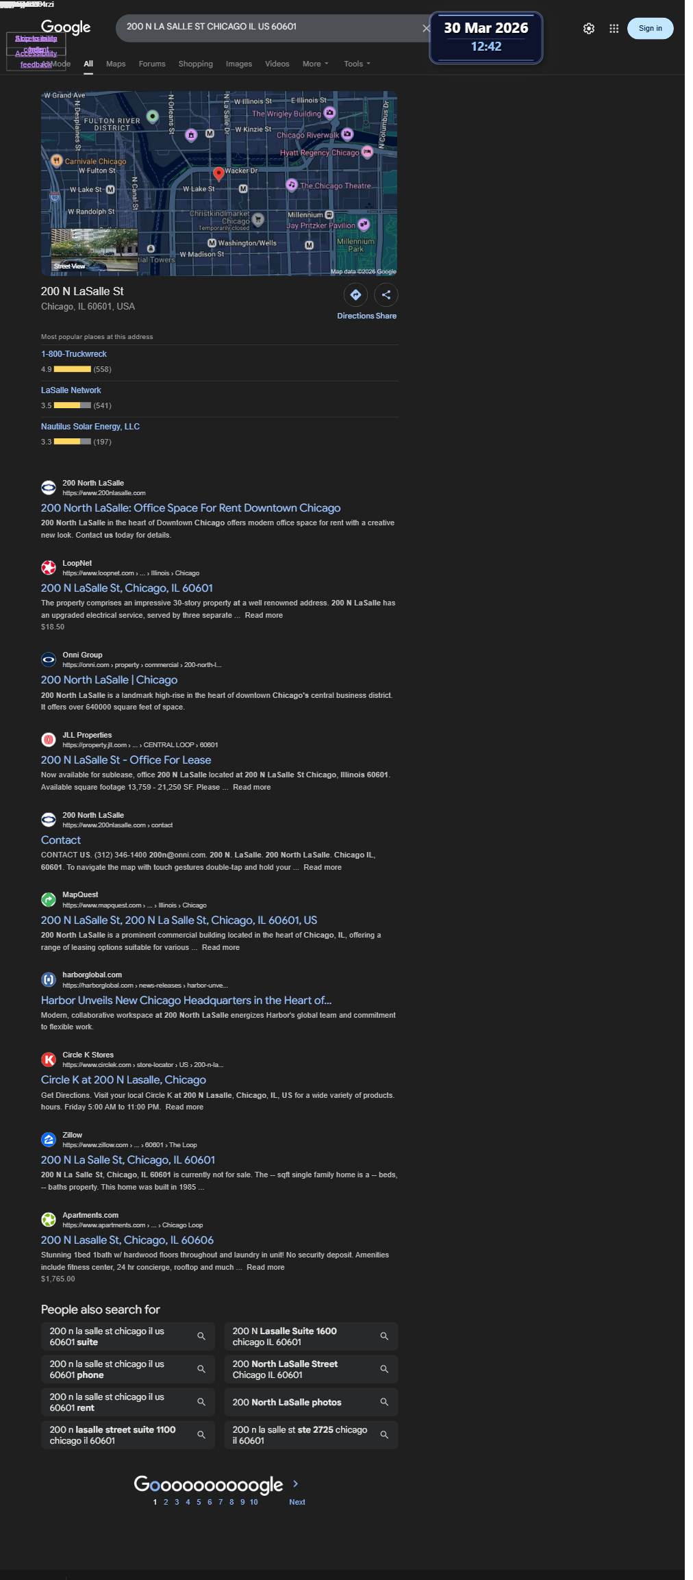Open the 1-800-Truckwreck place link
693x1580 pixels.
tap(74, 354)
